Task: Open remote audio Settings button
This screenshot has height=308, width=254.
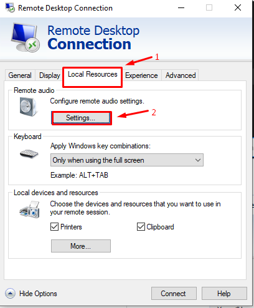Action: [80, 118]
